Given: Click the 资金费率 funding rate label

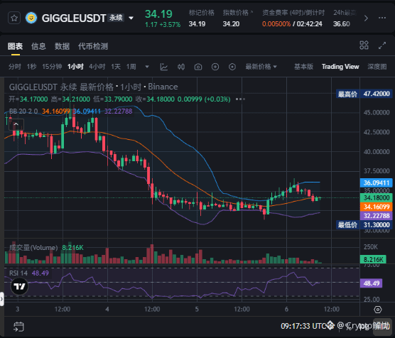Looking at the screenshot, I should (x=293, y=13).
